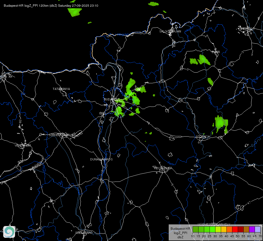This screenshot has height=241, width=263.
Task: Click the road number 47 label
Action: pos(249,203)
